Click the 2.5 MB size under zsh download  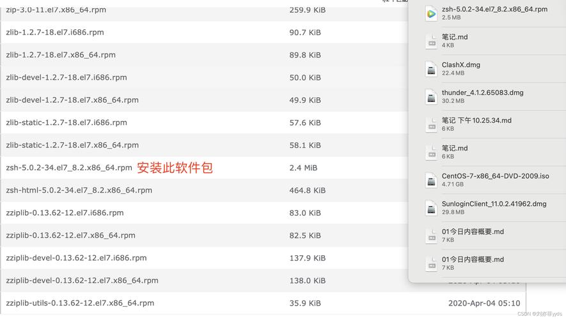click(x=452, y=17)
